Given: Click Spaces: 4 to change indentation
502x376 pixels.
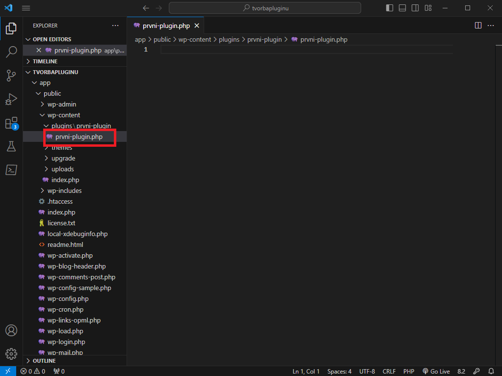Looking at the screenshot, I should point(339,371).
